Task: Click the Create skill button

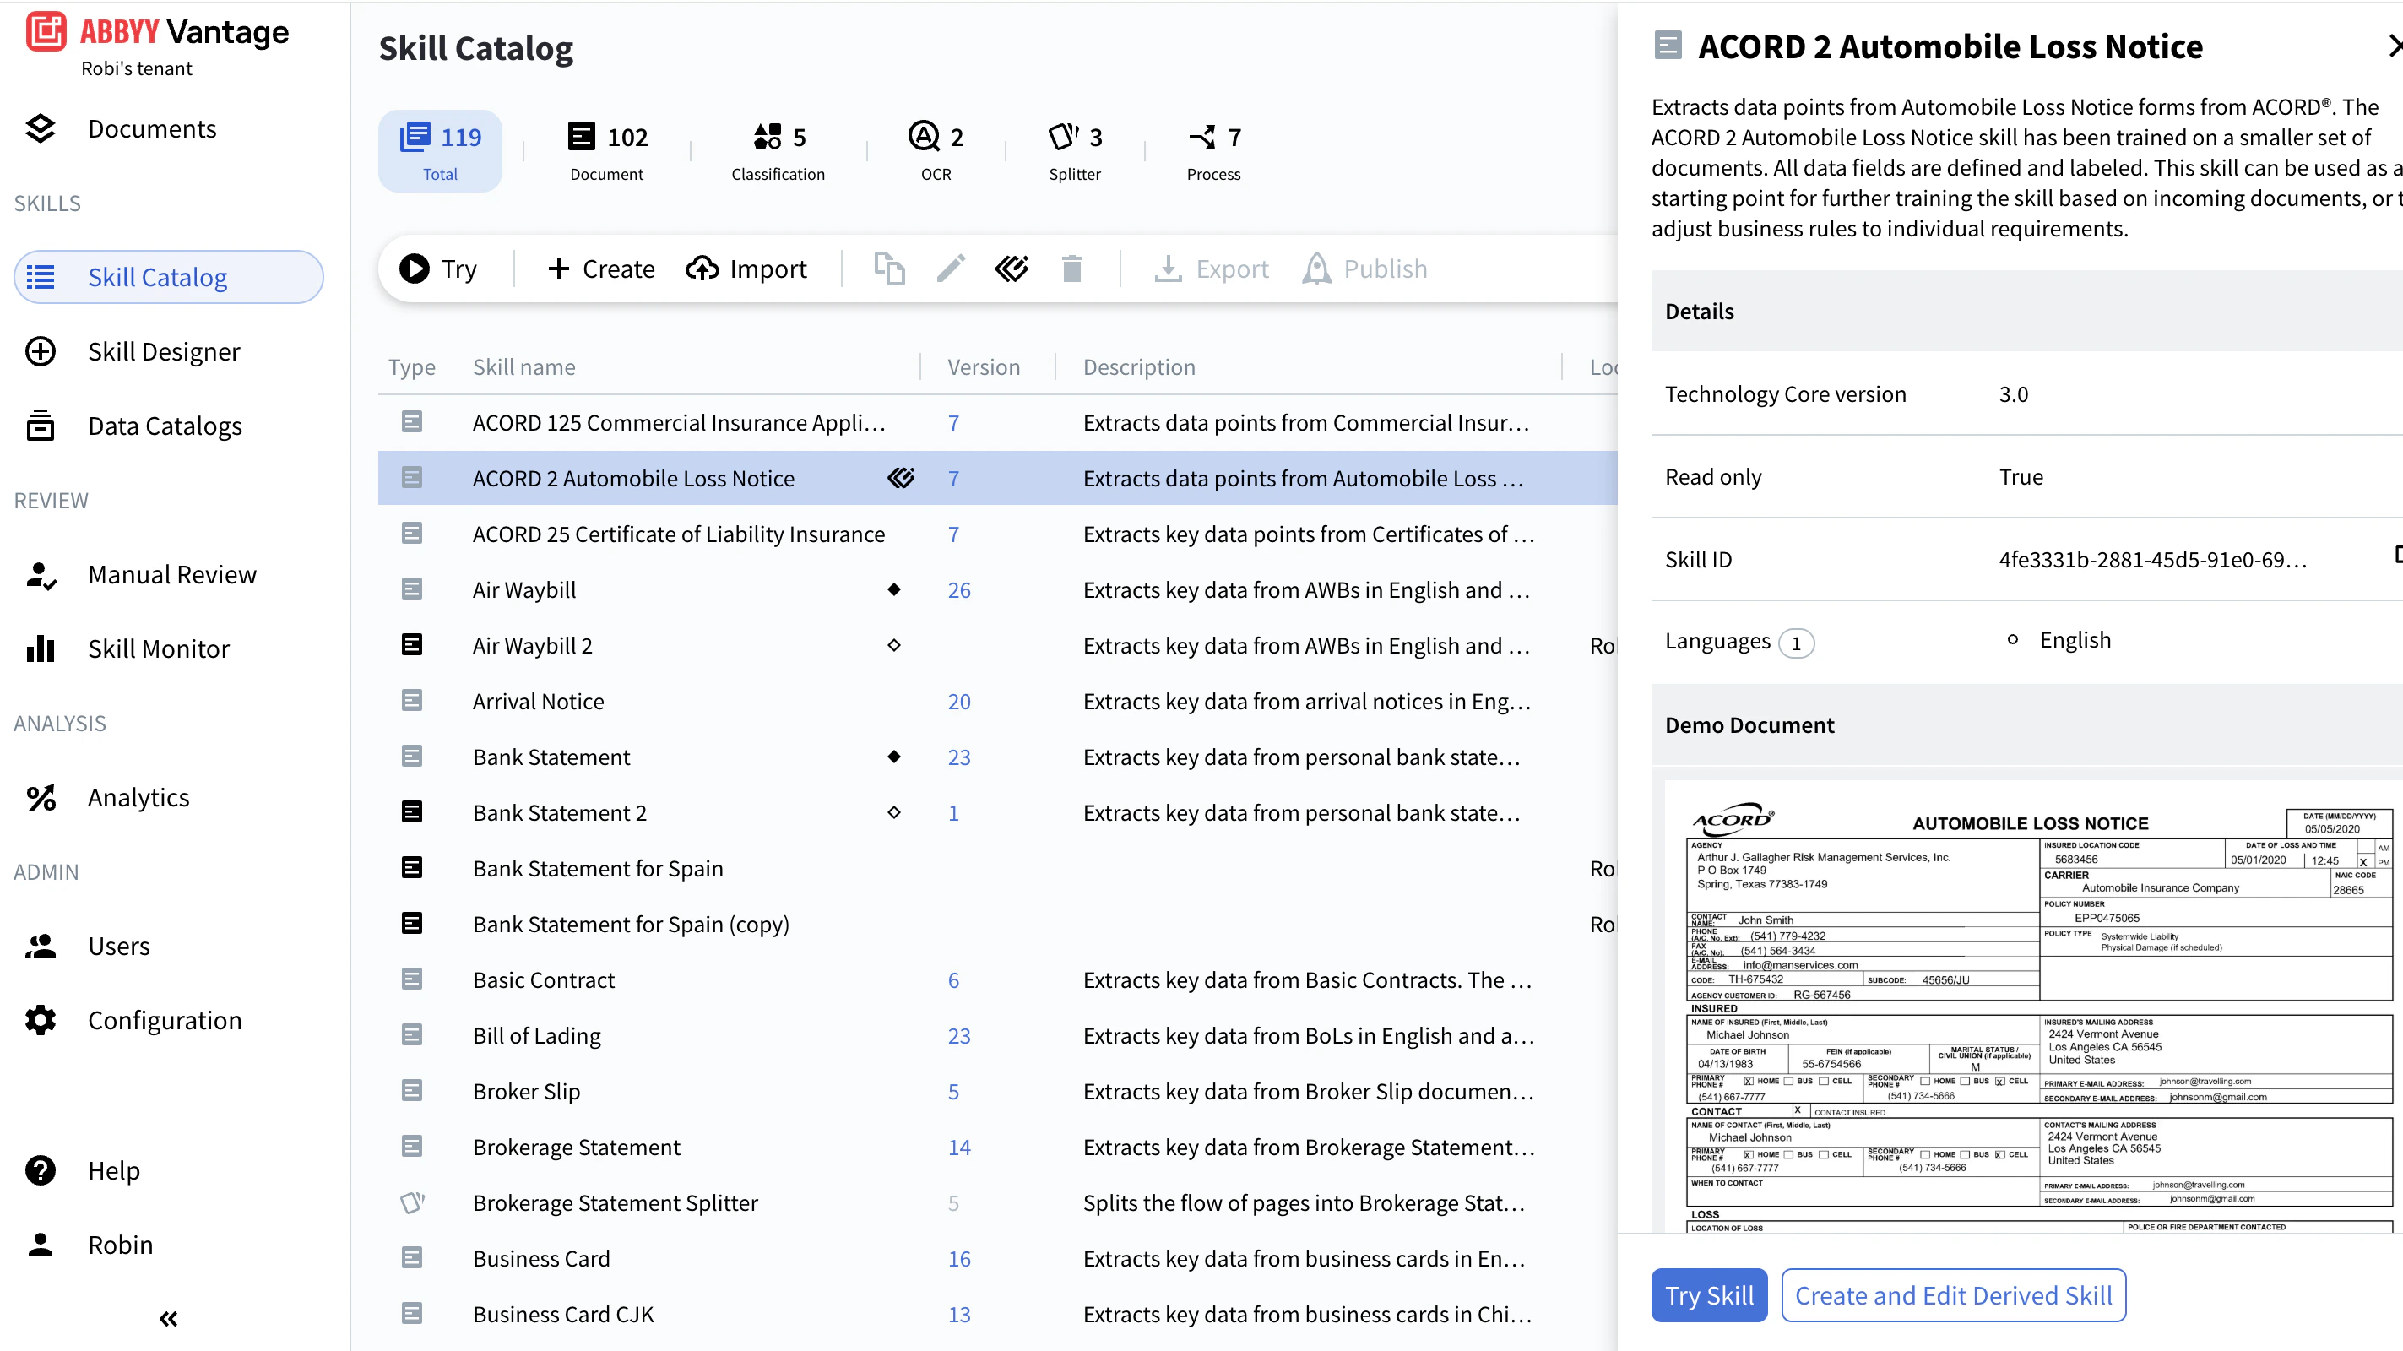Action: [x=601, y=269]
